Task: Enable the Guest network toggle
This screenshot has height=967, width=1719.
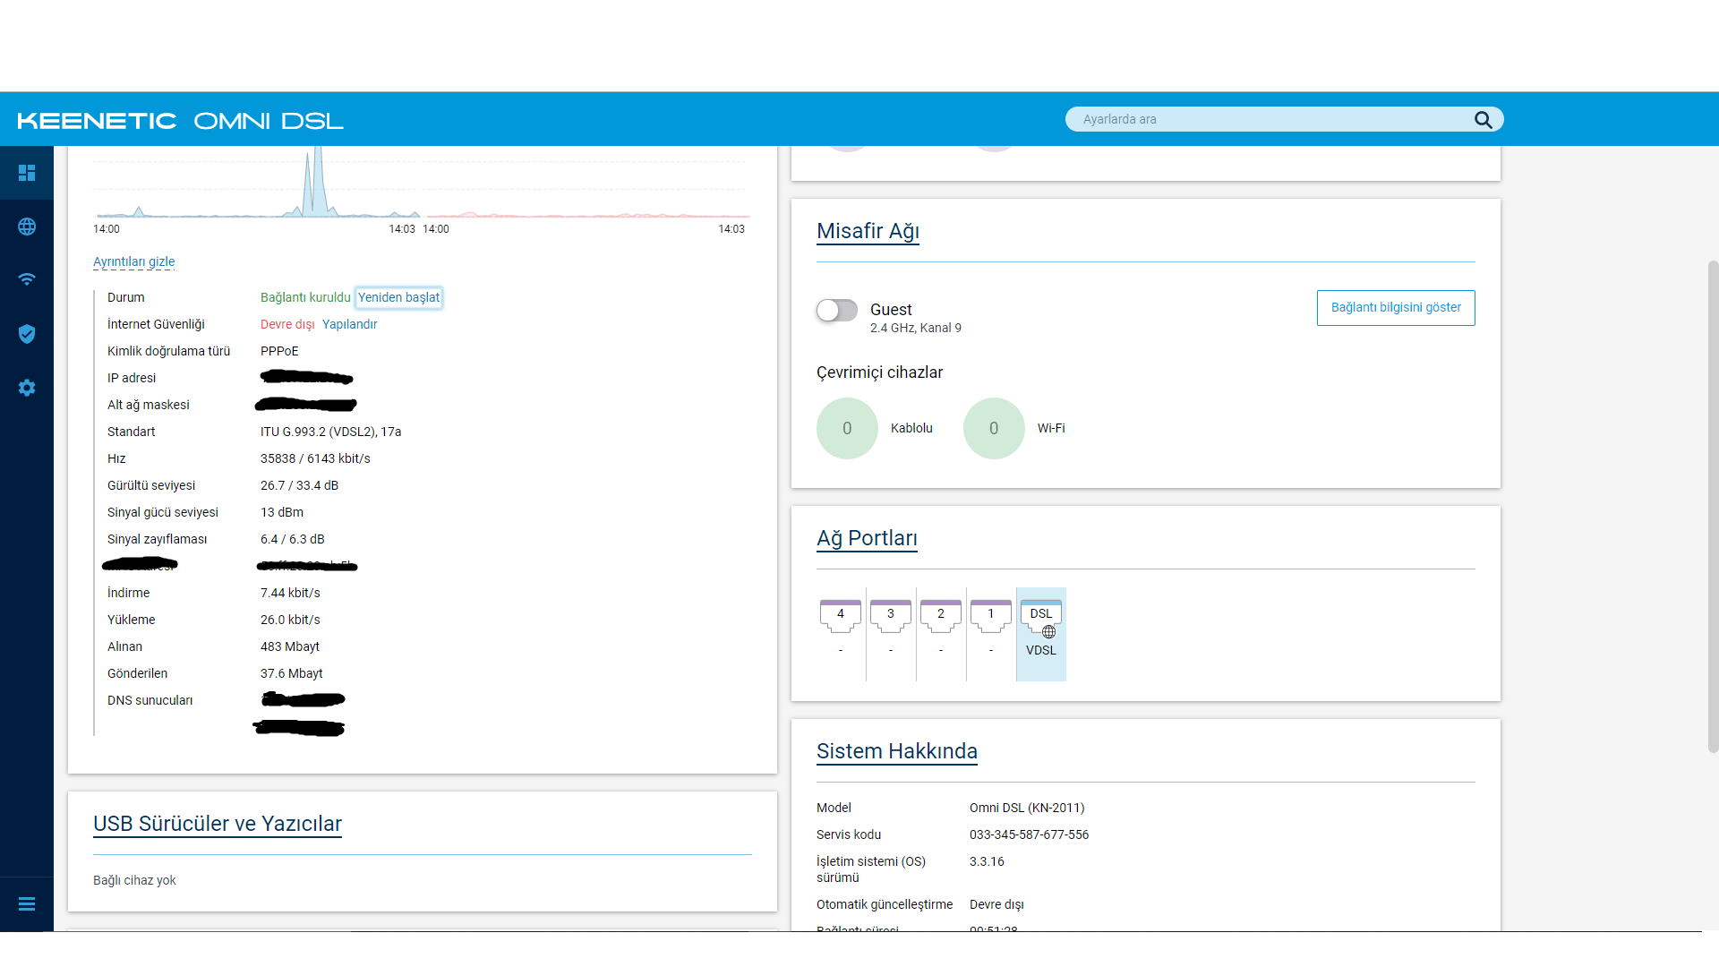Action: pyautogui.click(x=836, y=311)
